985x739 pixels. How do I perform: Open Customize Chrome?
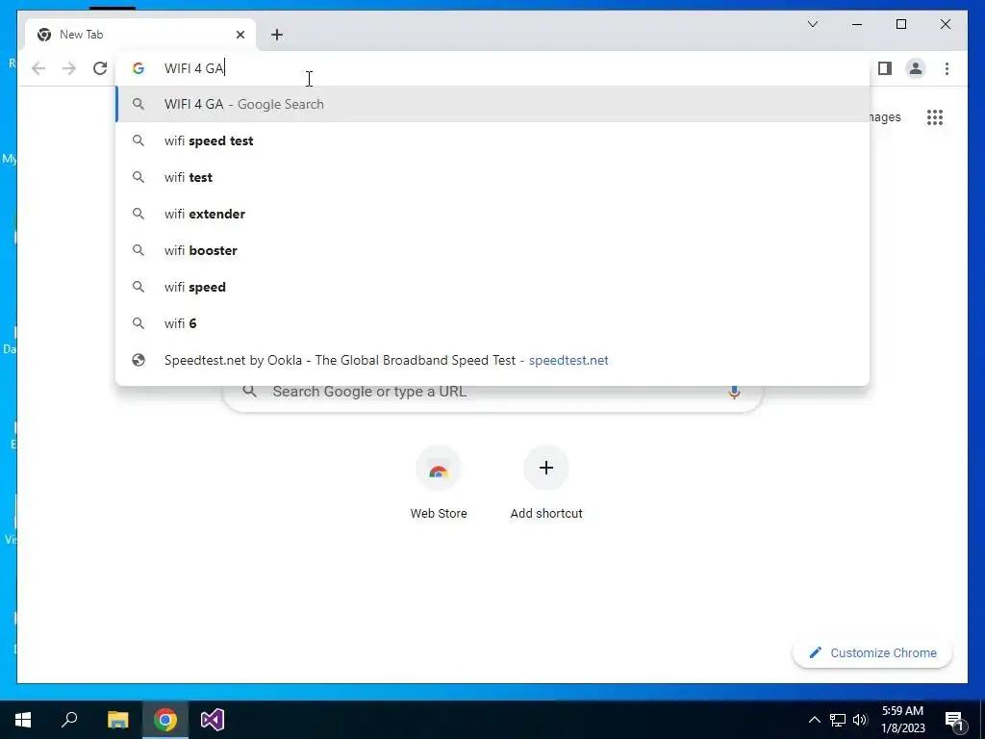click(x=872, y=653)
